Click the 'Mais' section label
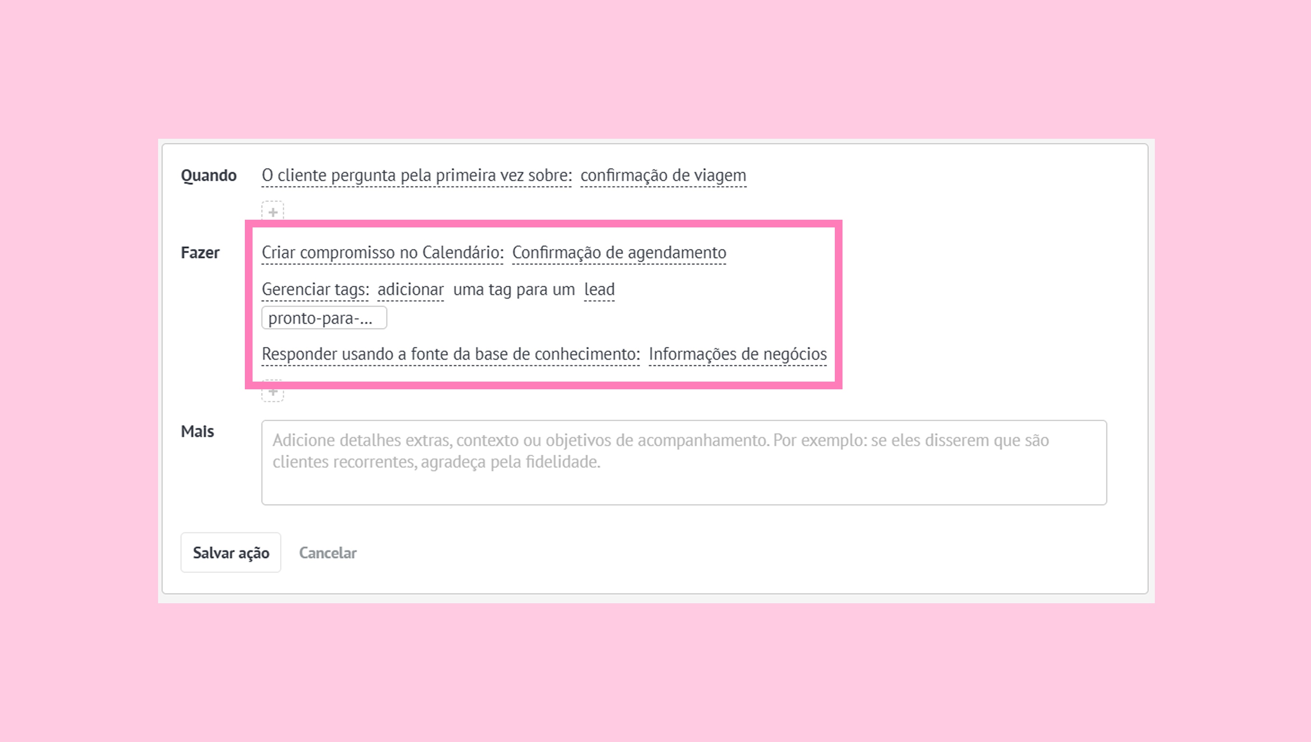This screenshot has height=742, width=1311. (198, 432)
